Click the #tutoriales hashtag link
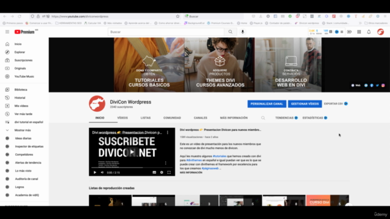 219,156
